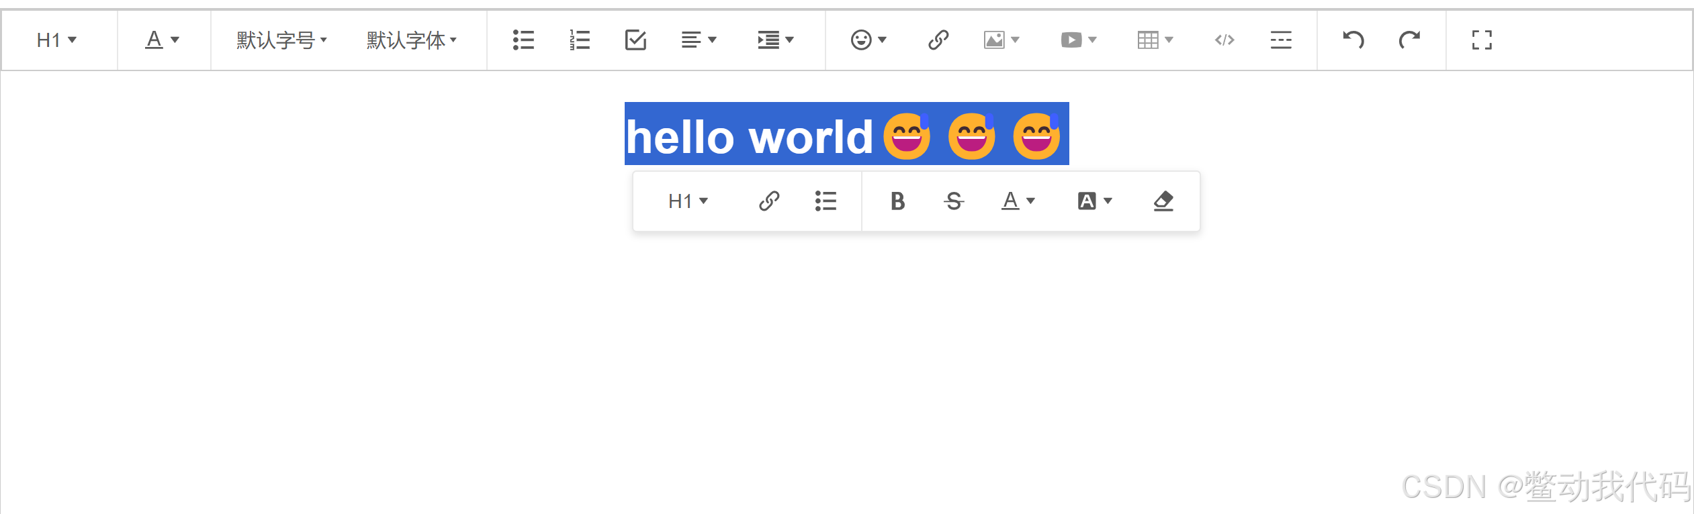Viewport: 1694px width, 514px height.
Task: Open text color picker in floating toolbar
Action: [1018, 201]
